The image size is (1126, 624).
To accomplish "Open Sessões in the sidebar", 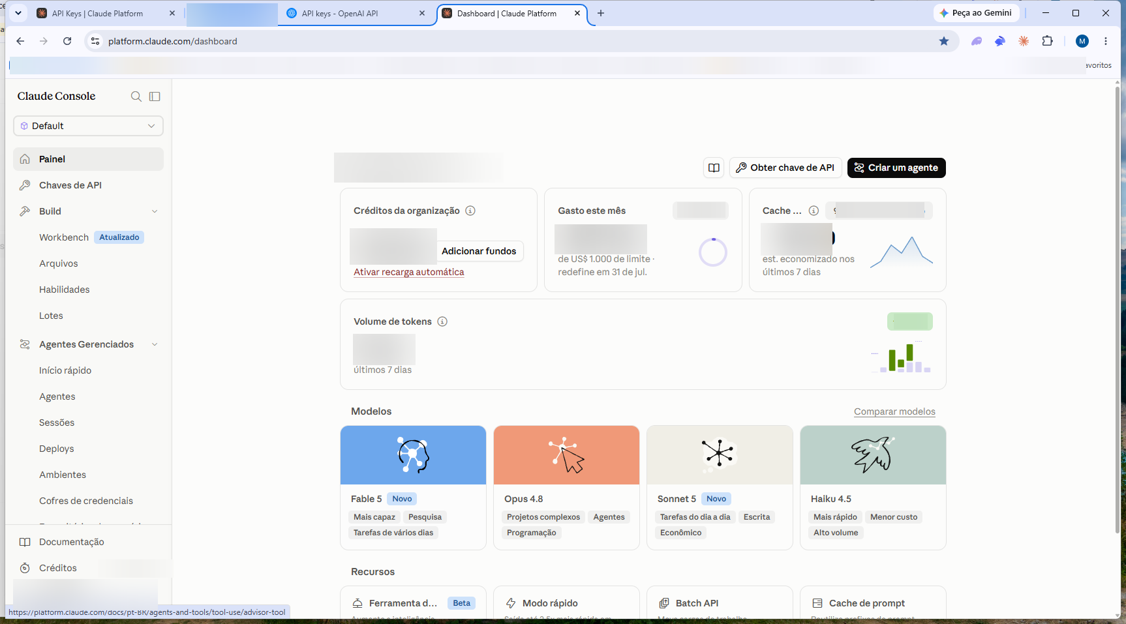I will point(57,423).
